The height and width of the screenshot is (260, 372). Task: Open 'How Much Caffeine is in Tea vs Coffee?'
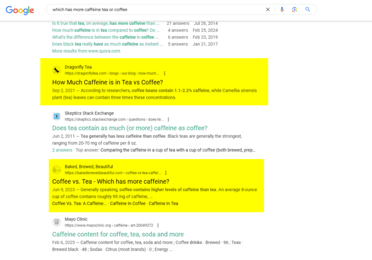[107, 82]
